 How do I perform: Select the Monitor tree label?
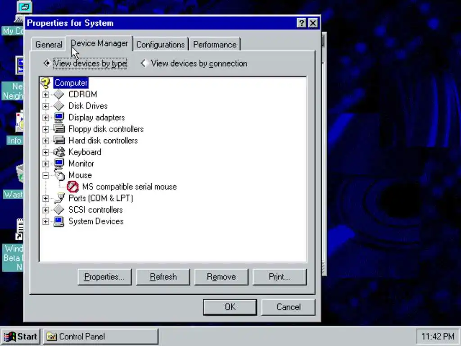point(81,164)
